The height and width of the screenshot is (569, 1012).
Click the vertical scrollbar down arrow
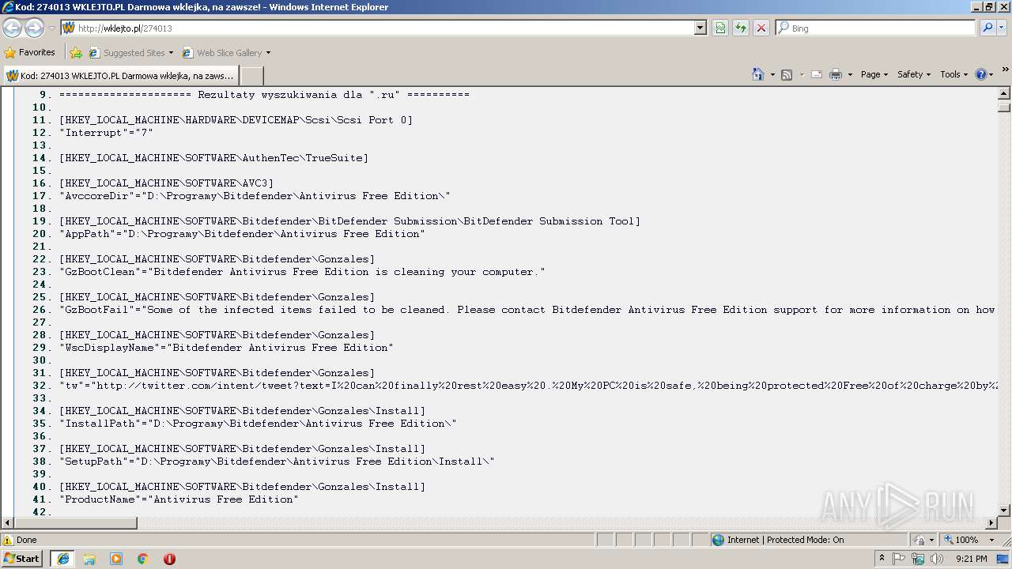1004,511
